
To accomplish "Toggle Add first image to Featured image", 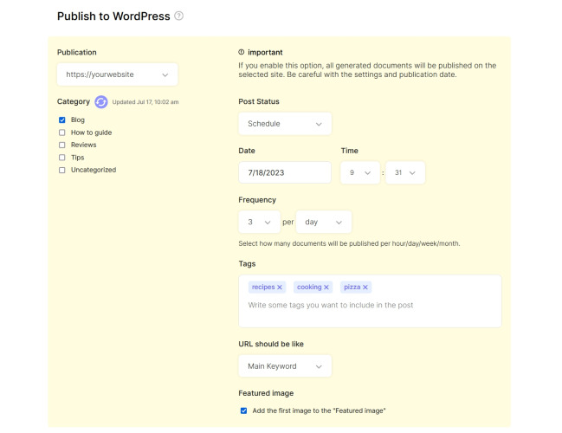I will click(243, 410).
